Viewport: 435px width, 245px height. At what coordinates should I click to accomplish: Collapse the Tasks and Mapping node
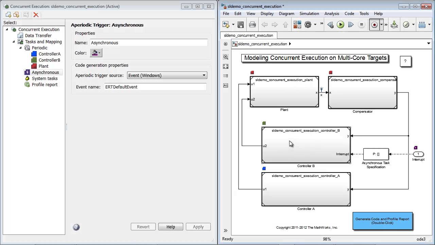(x=14, y=42)
